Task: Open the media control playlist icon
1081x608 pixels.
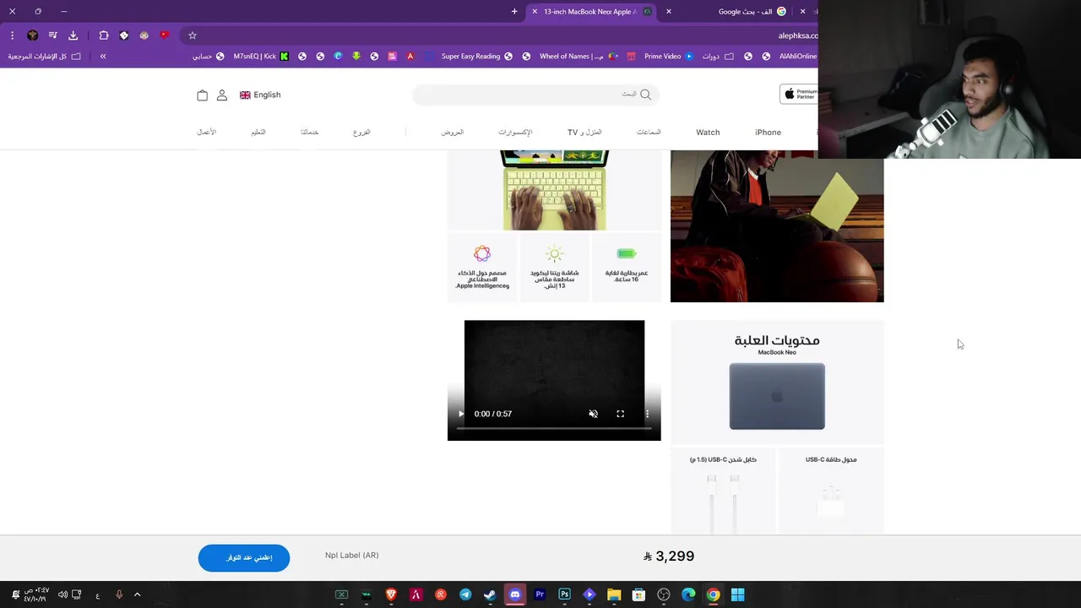Action: [x=53, y=35]
